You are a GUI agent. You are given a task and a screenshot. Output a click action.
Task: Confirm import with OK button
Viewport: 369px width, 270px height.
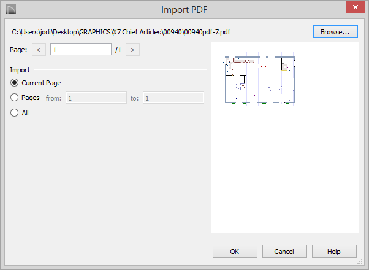click(x=235, y=252)
